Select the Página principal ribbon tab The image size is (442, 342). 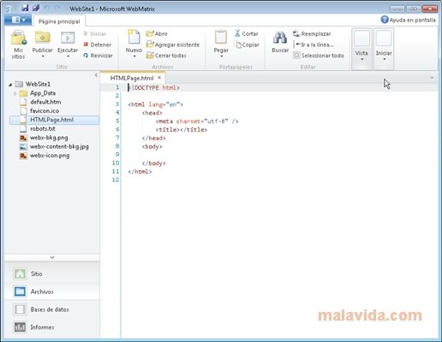tap(59, 21)
